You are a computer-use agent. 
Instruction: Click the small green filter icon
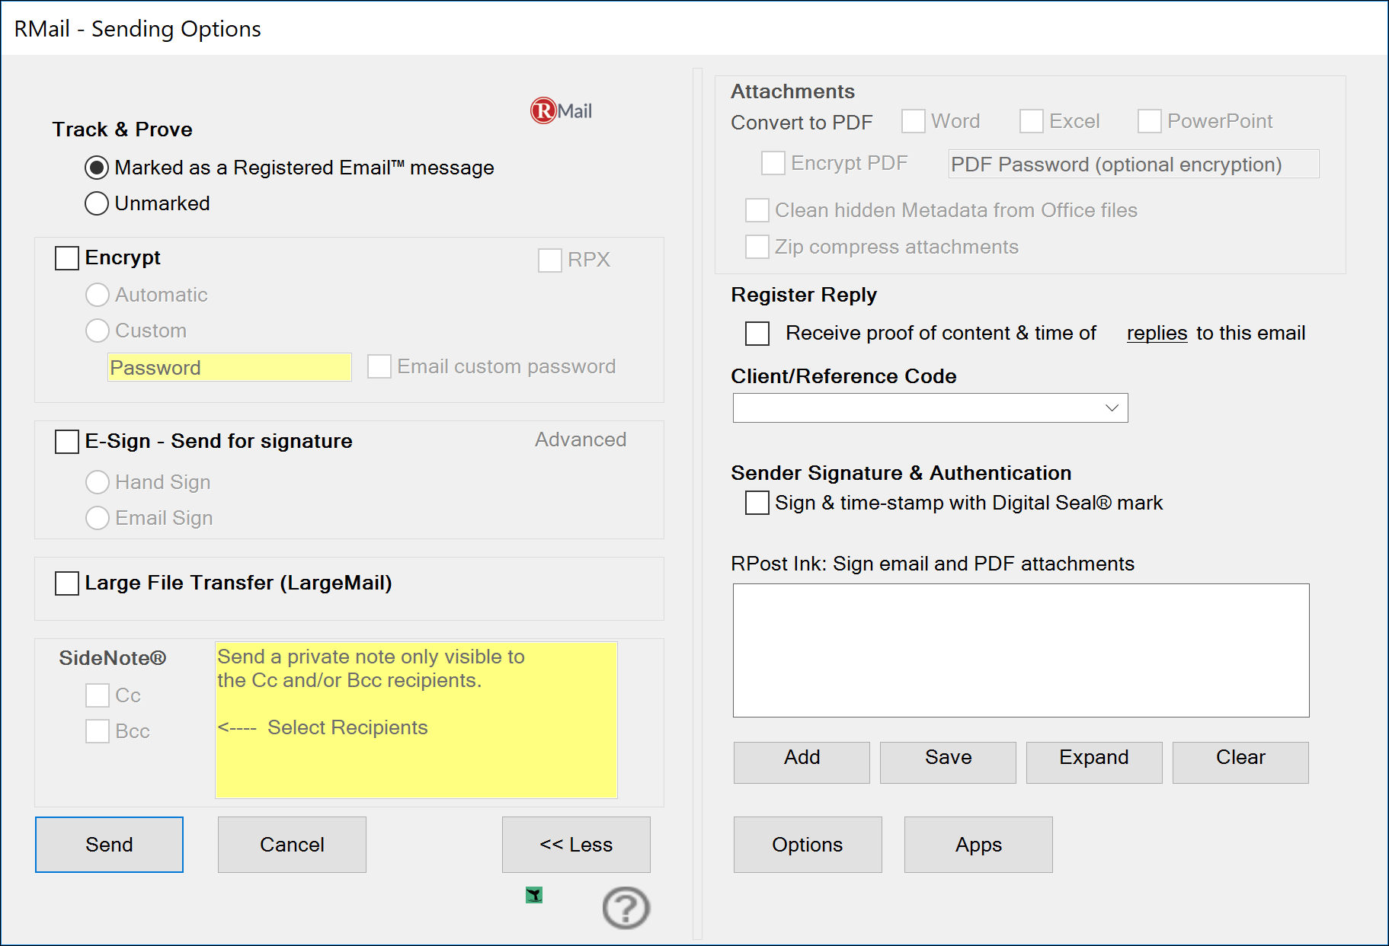(x=534, y=895)
